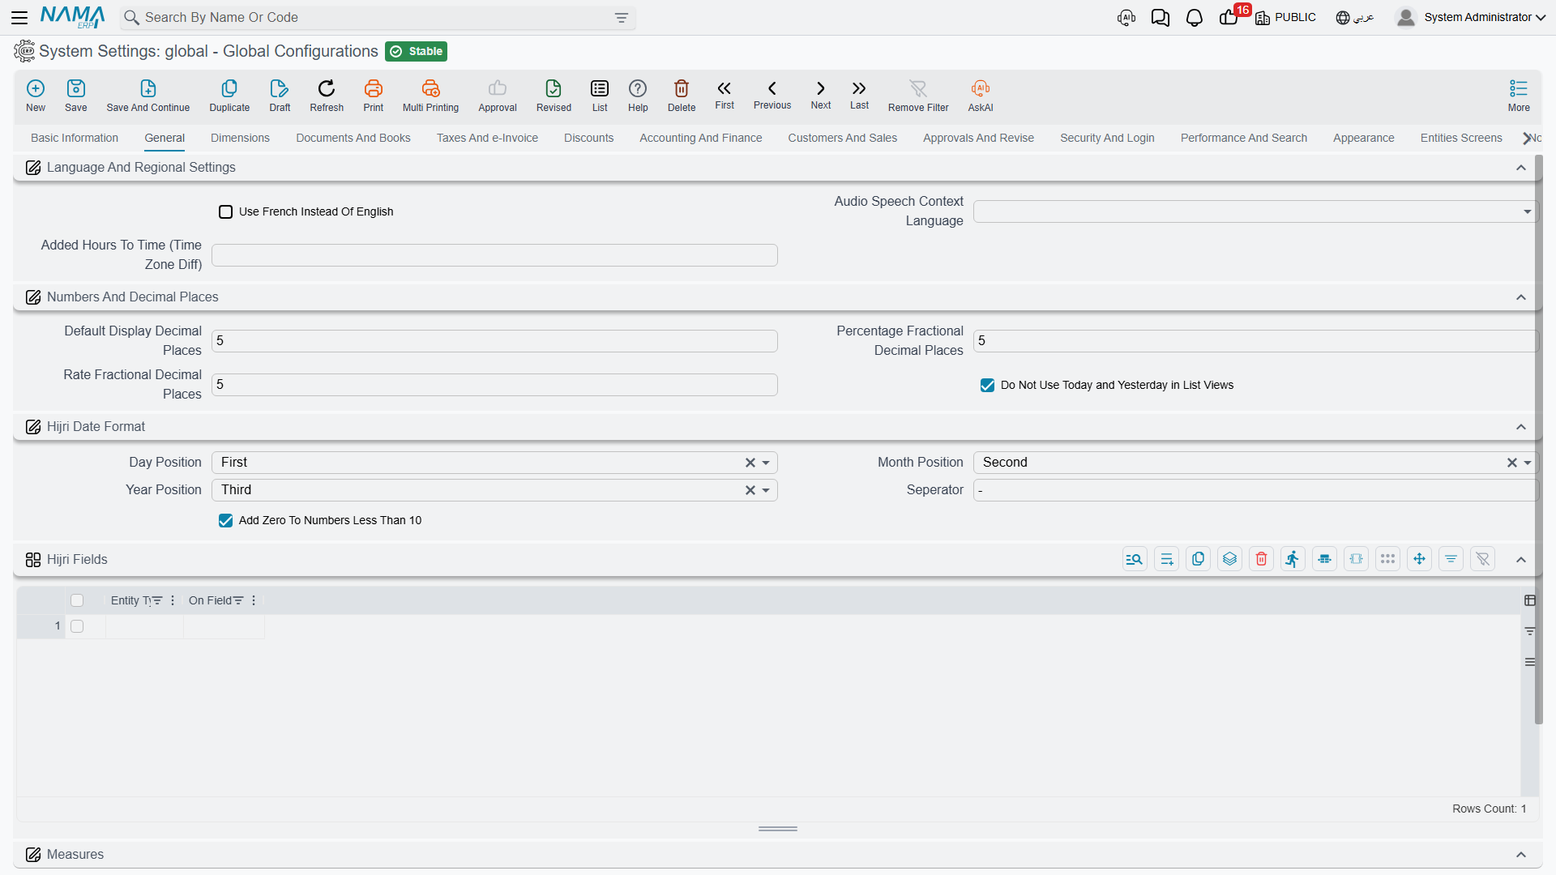Open the Day Position dropdown arrow
1556x875 pixels.
point(766,463)
